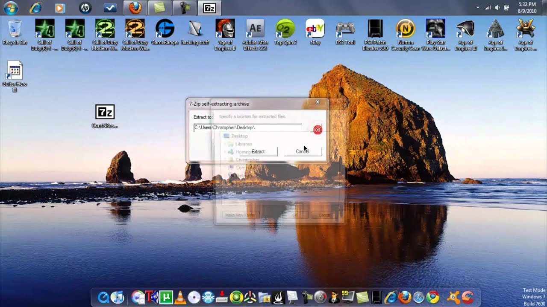Viewport: 547px width, 307px height.
Task: Select the green Call of Duty Modern Warfare icon
Action: (105, 35)
